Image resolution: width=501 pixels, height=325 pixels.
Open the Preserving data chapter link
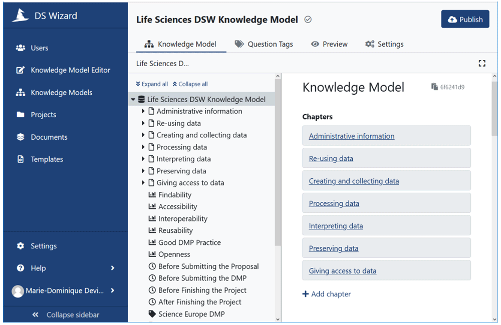pyautogui.click(x=334, y=248)
